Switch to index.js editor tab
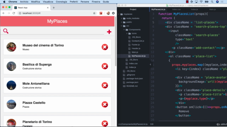Viewport: 227px width, 127px height. pos(194,10)
